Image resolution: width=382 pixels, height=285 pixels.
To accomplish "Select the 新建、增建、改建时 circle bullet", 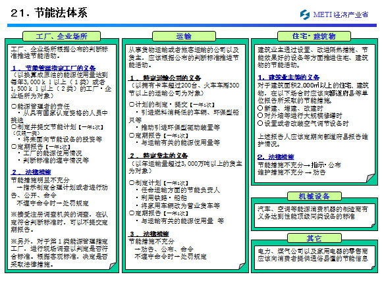I will point(260,108).
